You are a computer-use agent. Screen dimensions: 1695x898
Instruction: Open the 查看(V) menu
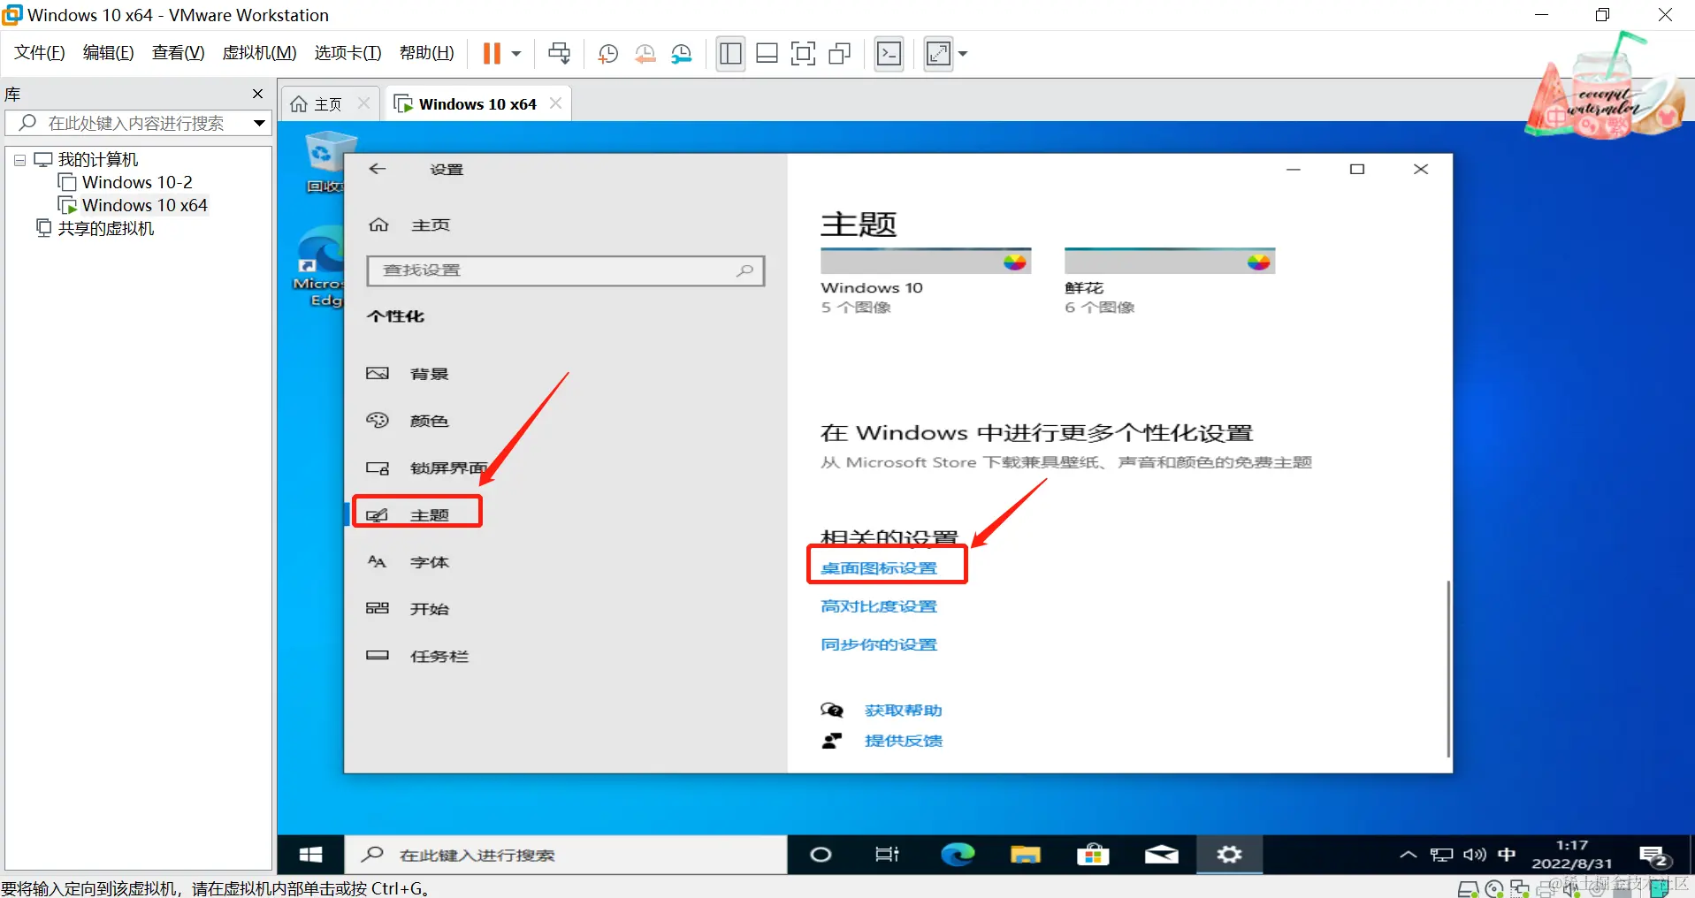178,53
